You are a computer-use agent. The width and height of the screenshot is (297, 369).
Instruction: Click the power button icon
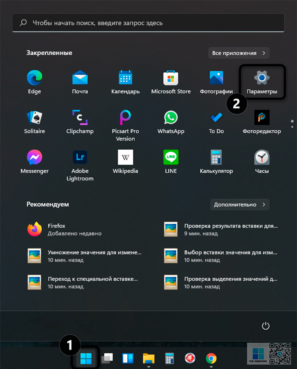(265, 326)
